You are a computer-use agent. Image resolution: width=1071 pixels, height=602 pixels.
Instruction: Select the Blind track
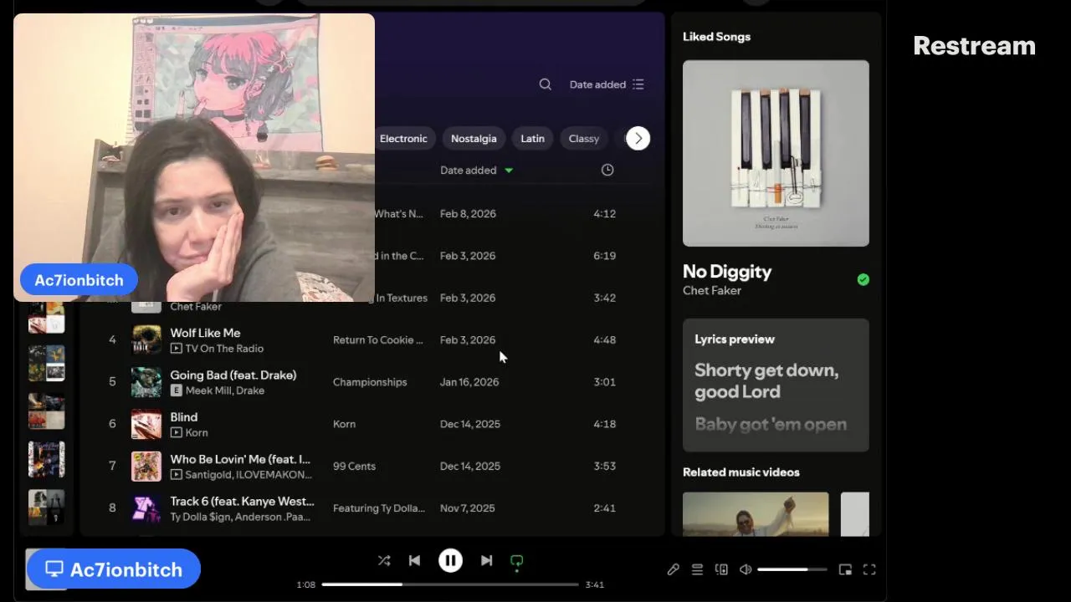[184, 417]
